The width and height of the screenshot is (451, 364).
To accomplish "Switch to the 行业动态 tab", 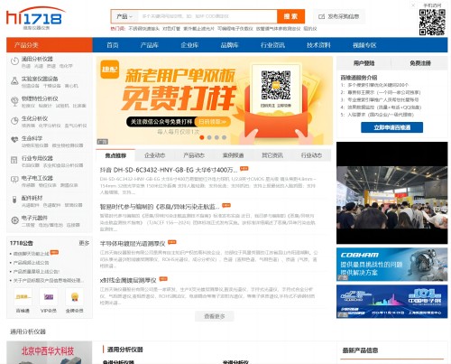I will pos(311,155).
